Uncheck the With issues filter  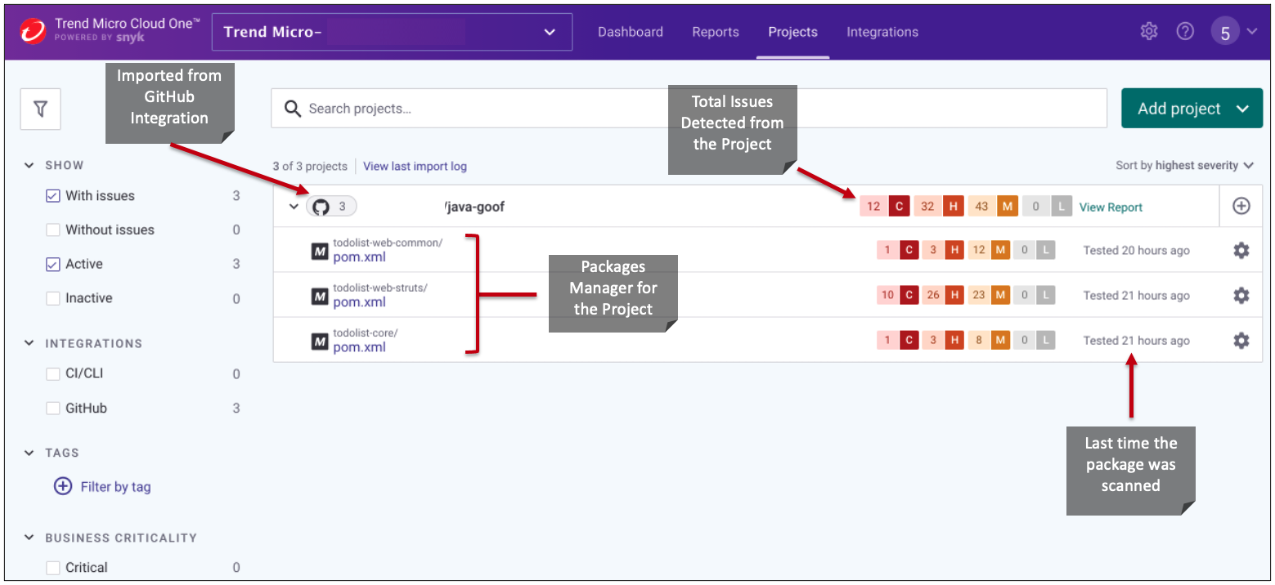pos(53,196)
